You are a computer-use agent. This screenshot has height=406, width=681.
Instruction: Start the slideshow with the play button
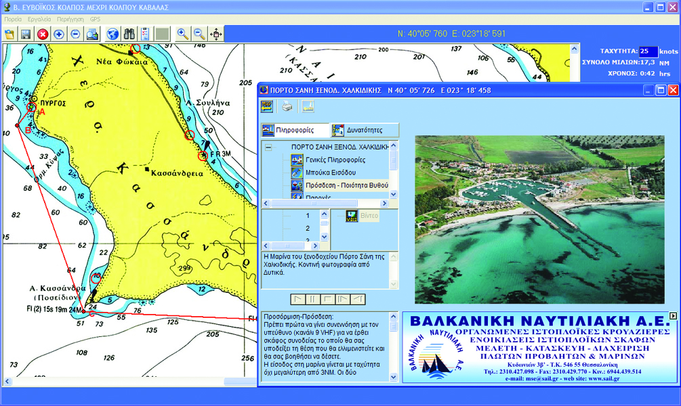[x=297, y=299]
